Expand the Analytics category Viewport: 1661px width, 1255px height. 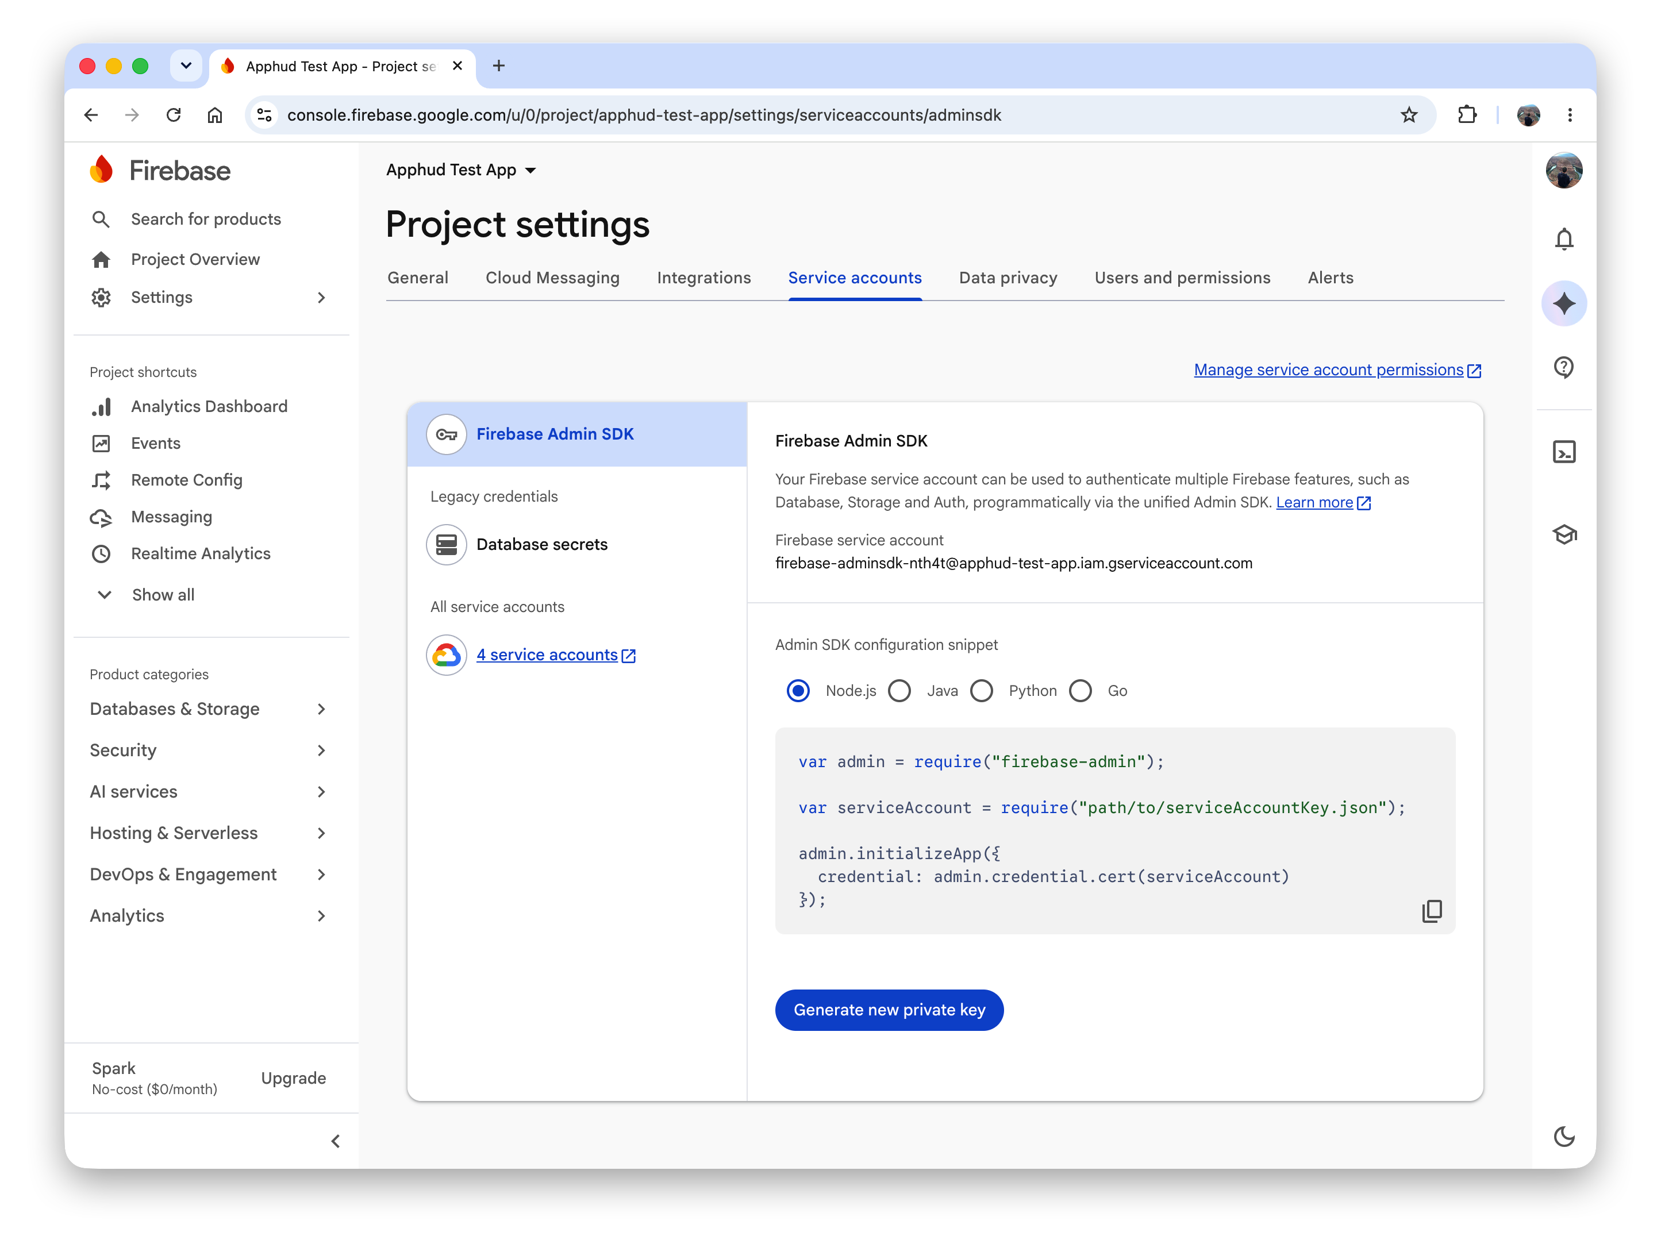pos(209,916)
